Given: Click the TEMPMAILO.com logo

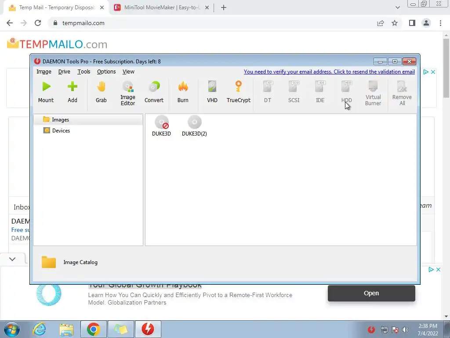Looking at the screenshot, I should click(x=57, y=44).
